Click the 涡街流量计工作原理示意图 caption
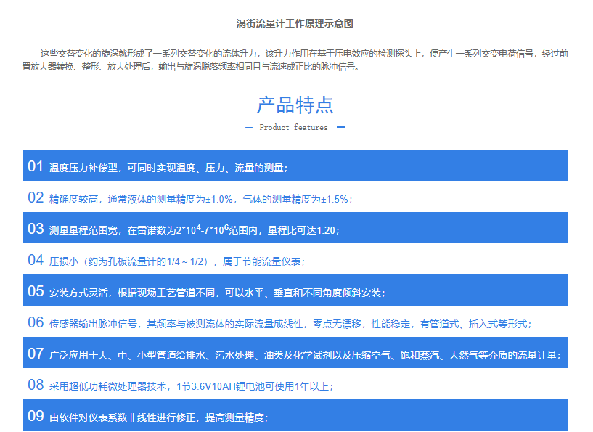The height and width of the screenshot is (432, 593). pos(295,24)
